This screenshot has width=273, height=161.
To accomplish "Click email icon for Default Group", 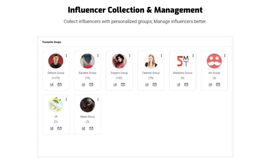I will (60, 84).
